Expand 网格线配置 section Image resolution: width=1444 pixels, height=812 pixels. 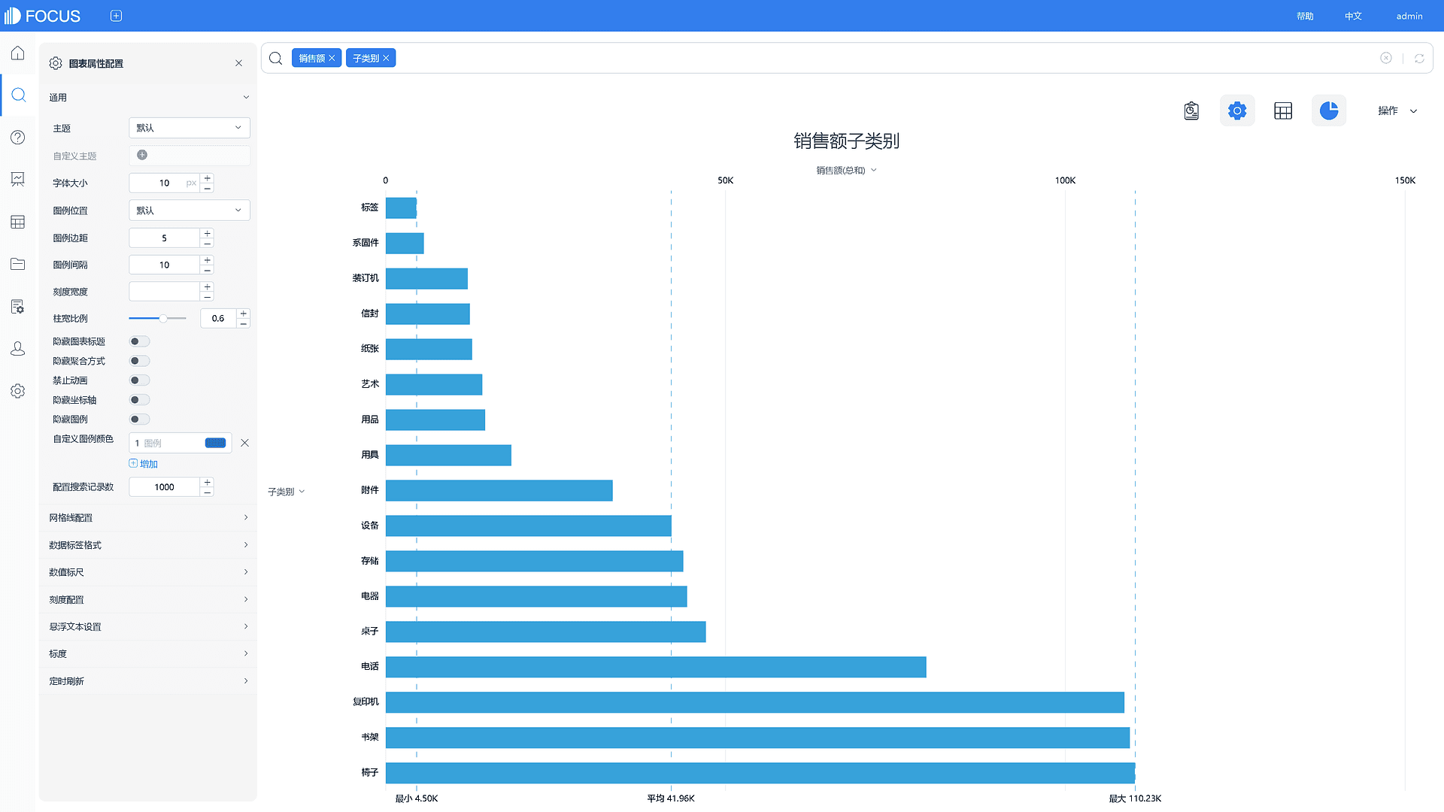[x=148, y=518]
